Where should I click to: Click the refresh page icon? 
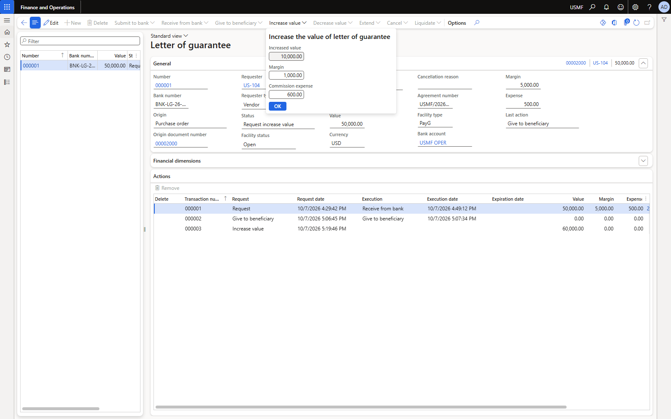point(636,23)
